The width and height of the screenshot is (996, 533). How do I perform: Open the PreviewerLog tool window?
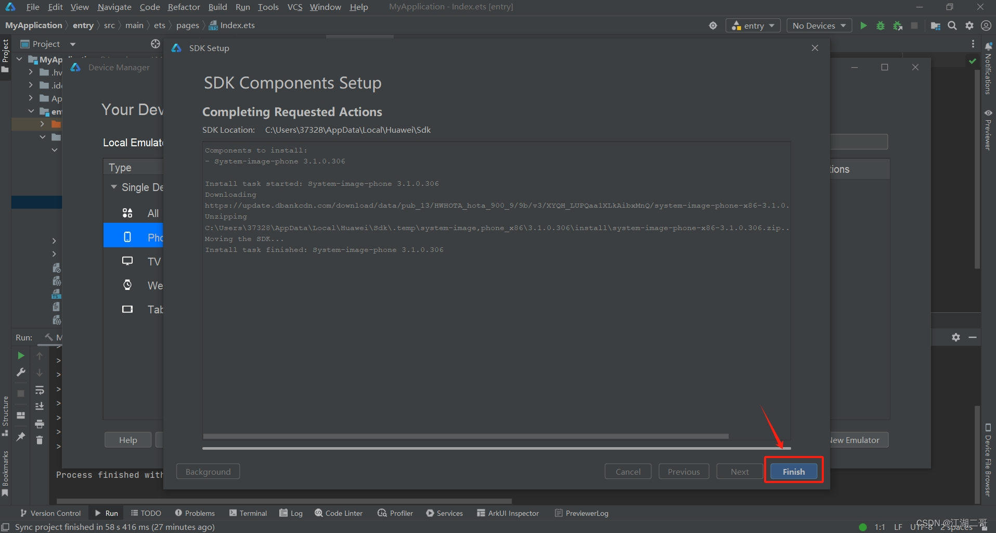[x=581, y=513]
